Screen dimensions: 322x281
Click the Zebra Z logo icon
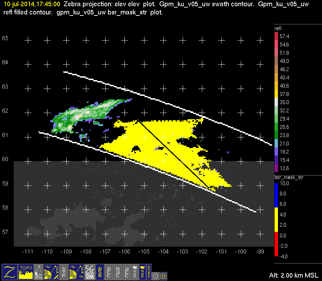10,272
